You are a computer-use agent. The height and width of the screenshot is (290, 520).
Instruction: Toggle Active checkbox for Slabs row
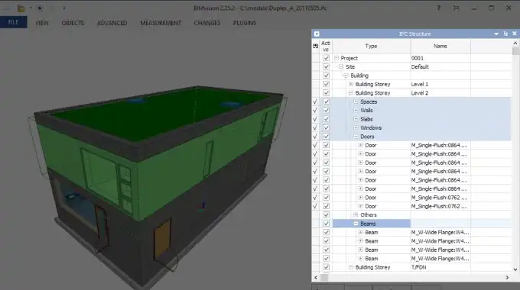pos(326,119)
